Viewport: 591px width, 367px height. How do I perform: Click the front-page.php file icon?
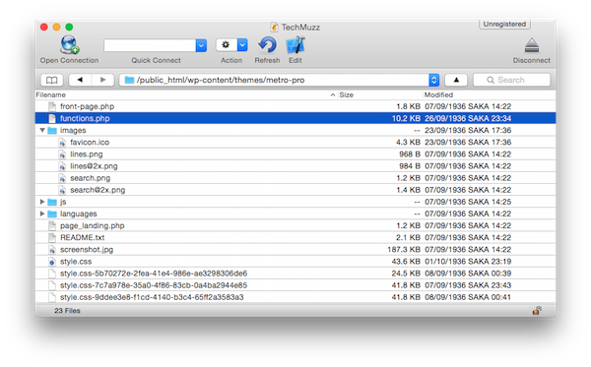(52, 106)
